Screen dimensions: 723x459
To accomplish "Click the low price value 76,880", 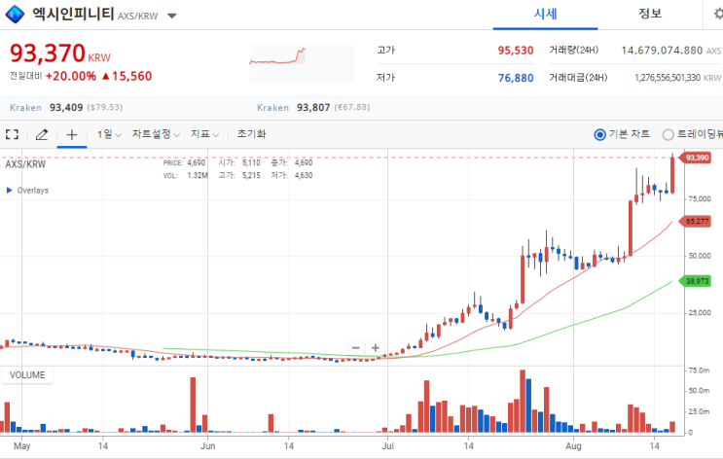I will click(516, 78).
